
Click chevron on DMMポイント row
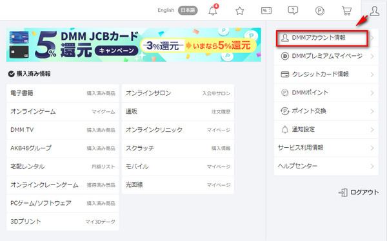point(372,93)
